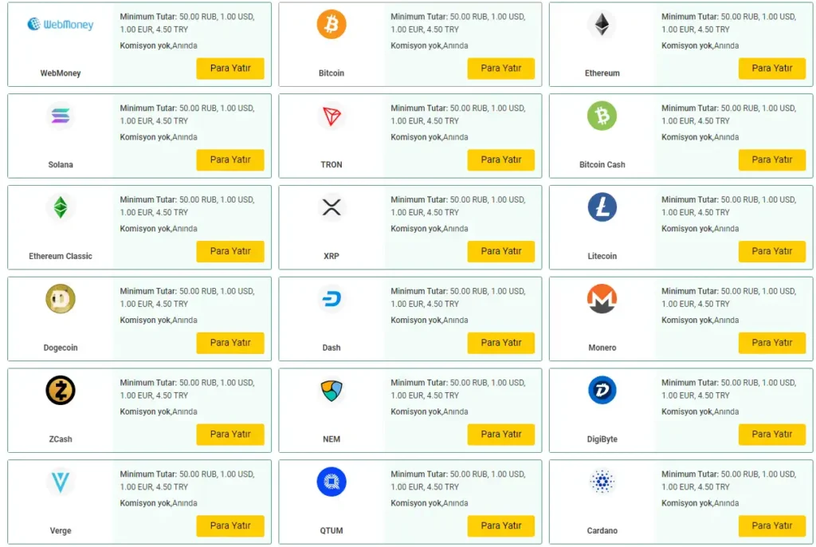
Task: Click the Bitcoin Cash name label
Action: tap(602, 165)
